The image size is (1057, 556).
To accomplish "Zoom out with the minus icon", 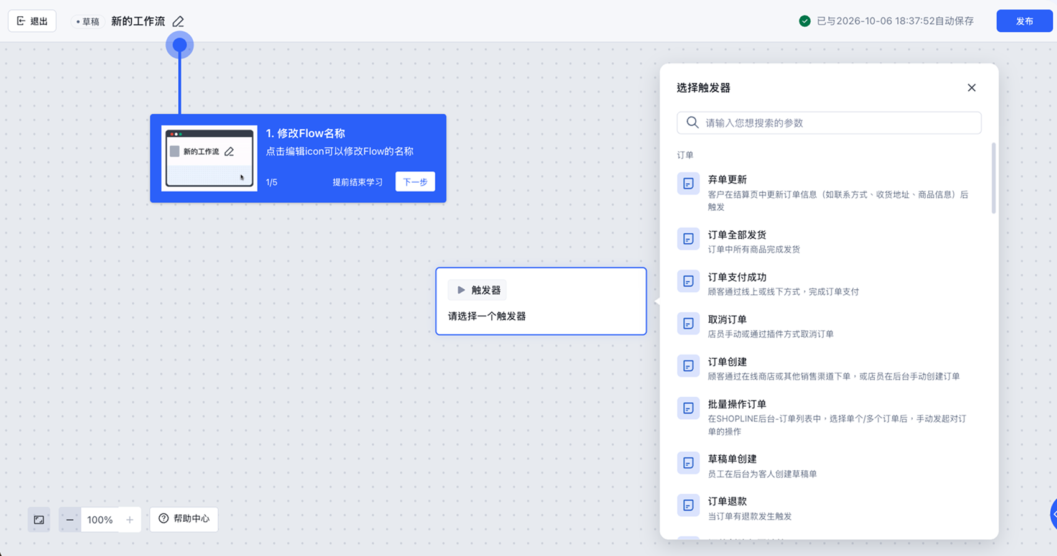I will (70, 519).
